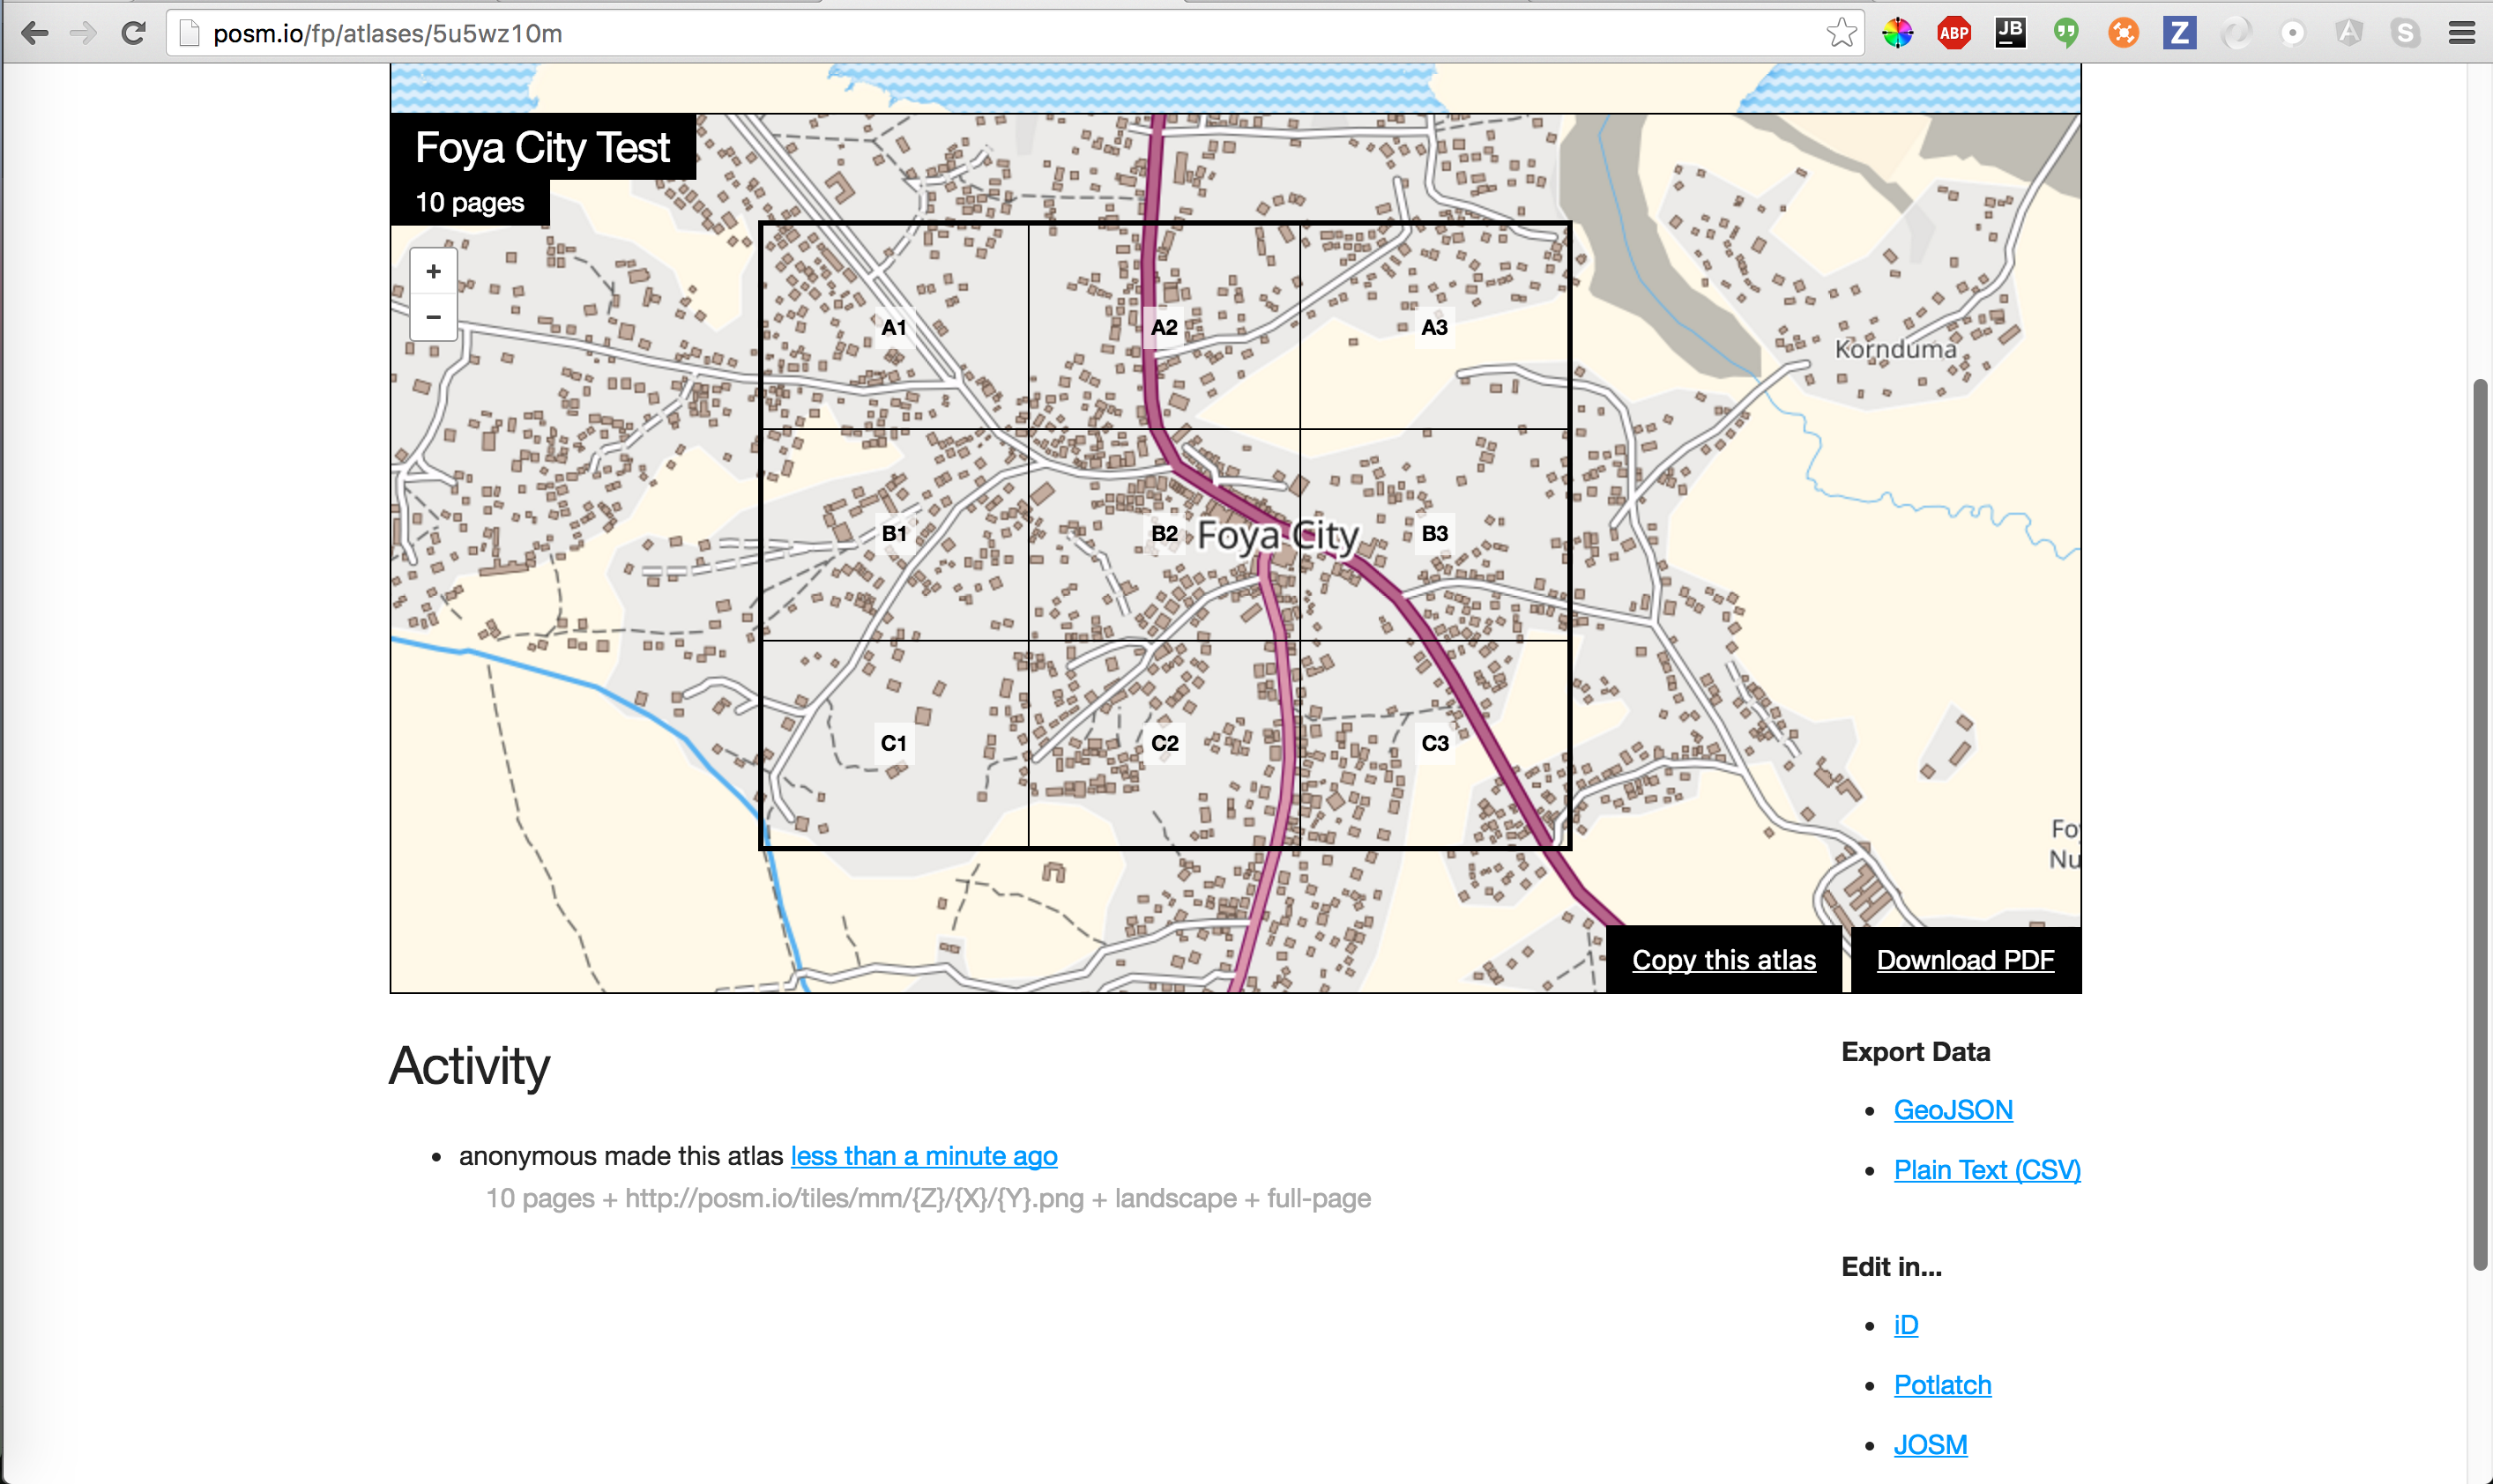Screen dimensions: 2493x1484
Task: Click the iD editor link
Action: [x=1907, y=1324]
